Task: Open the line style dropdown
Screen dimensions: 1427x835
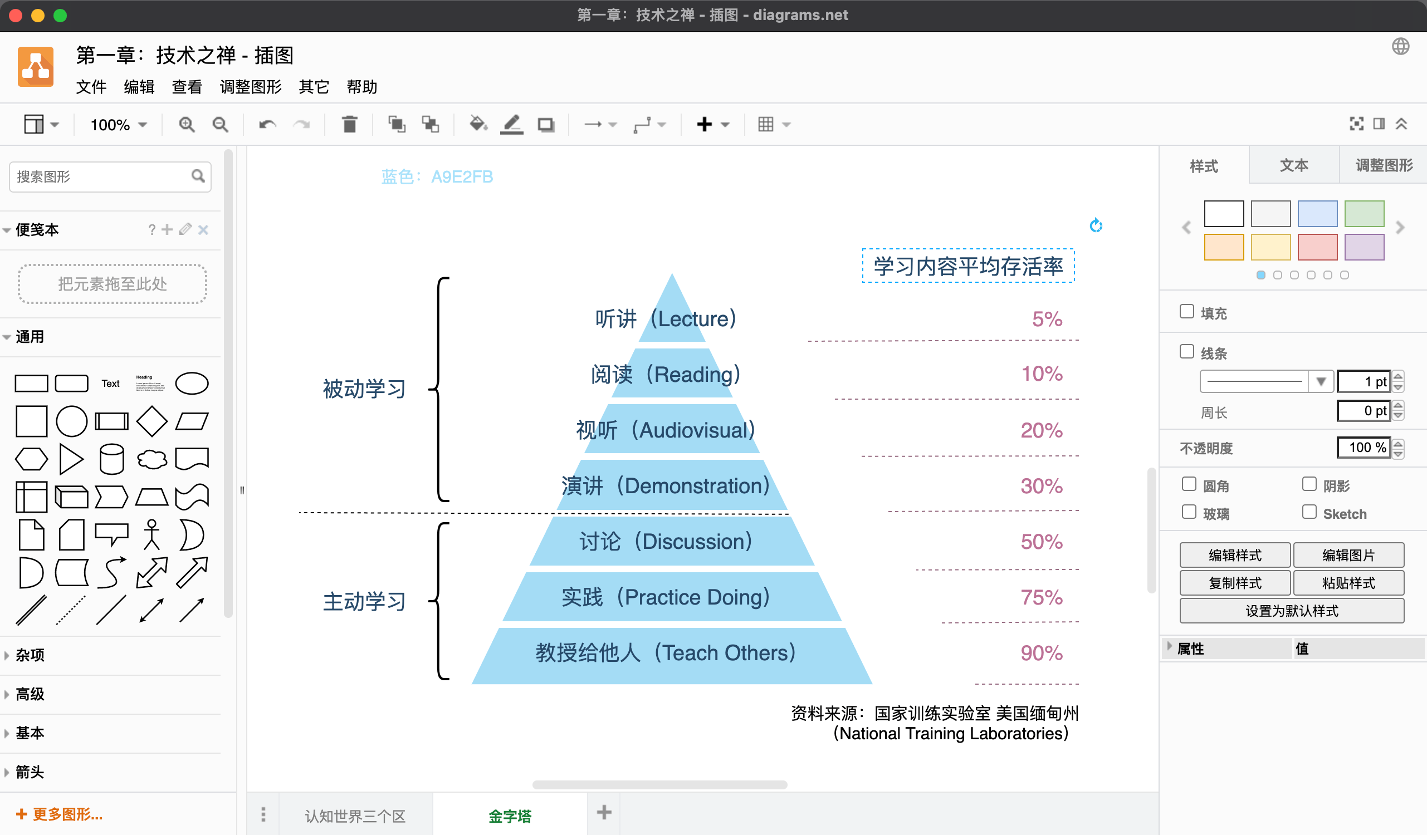Action: tap(1321, 381)
